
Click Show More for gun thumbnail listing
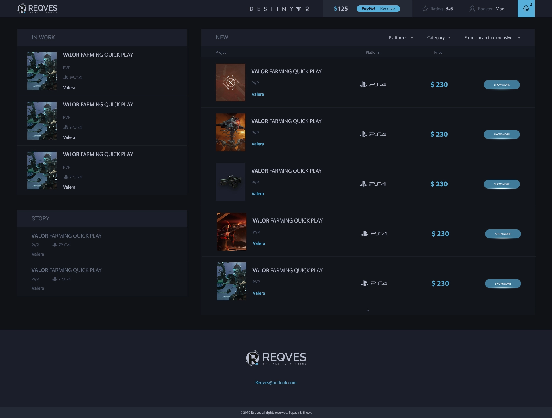pos(502,184)
